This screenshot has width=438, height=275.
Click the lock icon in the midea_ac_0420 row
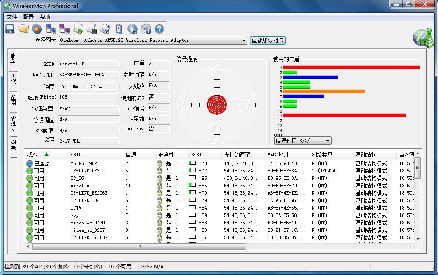point(159,223)
